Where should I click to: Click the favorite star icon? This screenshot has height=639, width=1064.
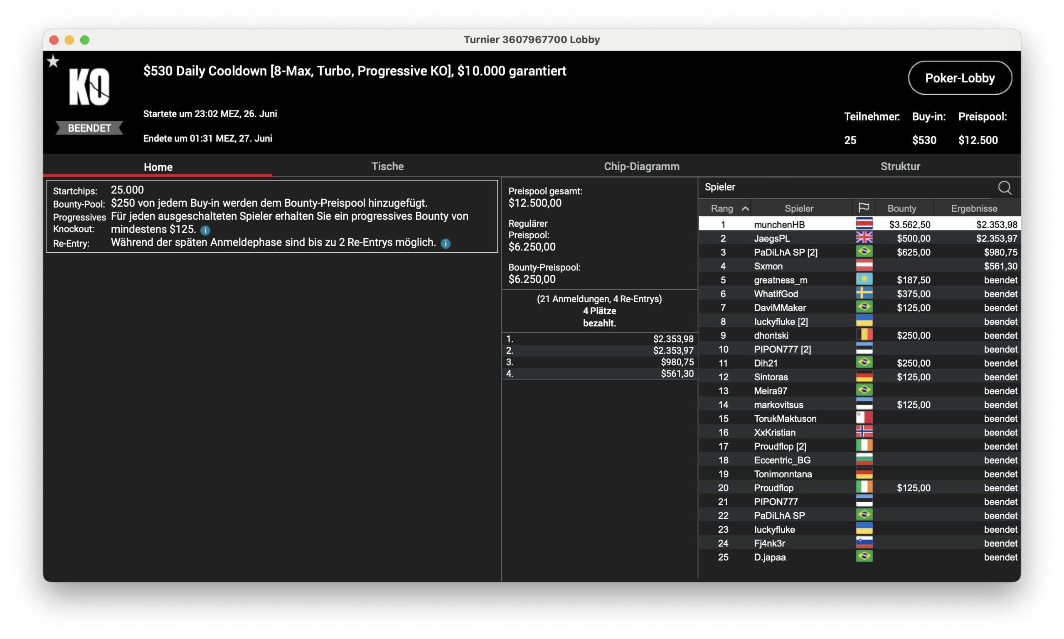click(x=53, y=61)
